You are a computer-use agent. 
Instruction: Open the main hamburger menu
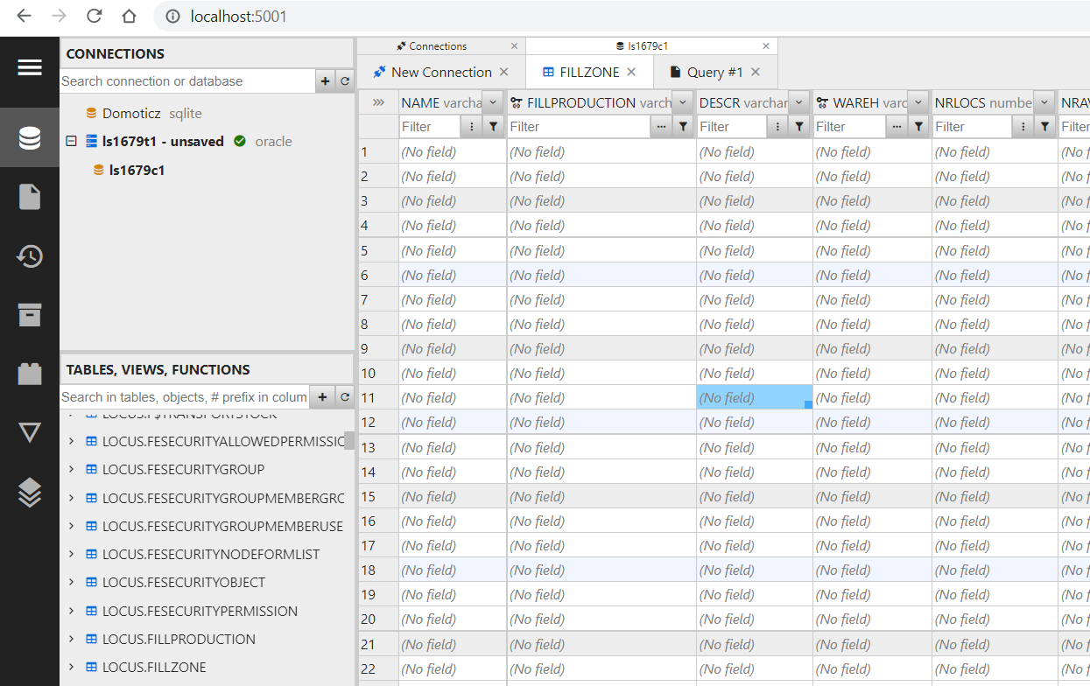pyautogui.click(x=30, y=66)
